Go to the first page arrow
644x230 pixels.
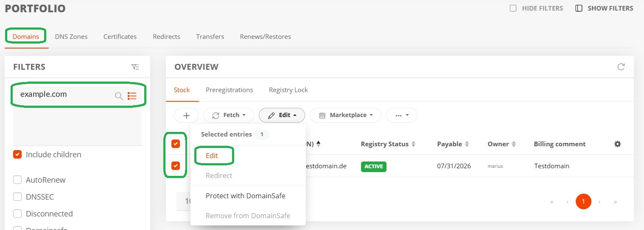point(552,202)
